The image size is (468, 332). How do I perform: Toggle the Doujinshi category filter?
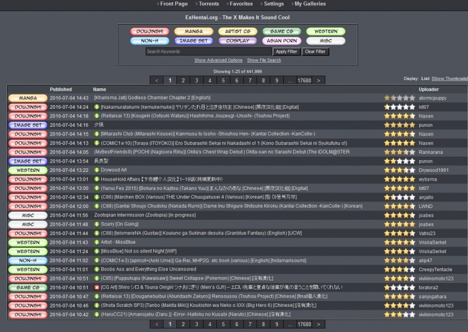click(x=150, y=32)
